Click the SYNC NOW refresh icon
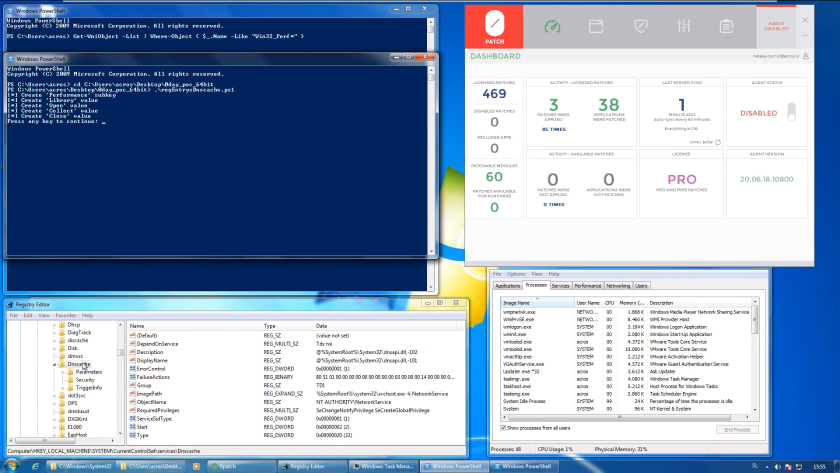The width and height of the screenshot is (840, 473). pyautogui.click(x=718, y=142)
